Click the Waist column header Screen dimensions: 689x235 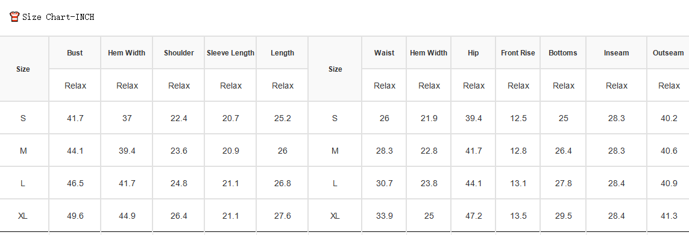tap(384, 52)
